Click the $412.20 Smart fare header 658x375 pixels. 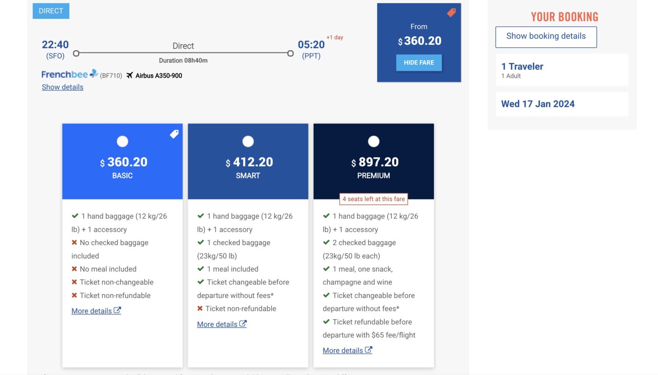point(248,167)
